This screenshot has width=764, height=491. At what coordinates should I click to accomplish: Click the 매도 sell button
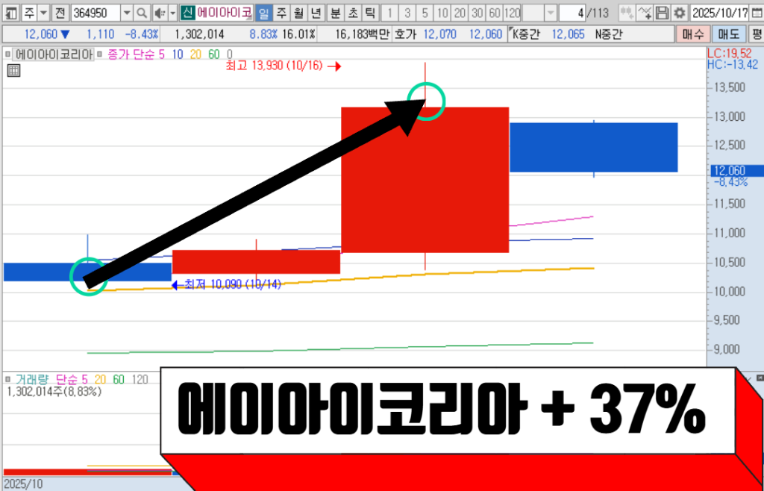728,34
